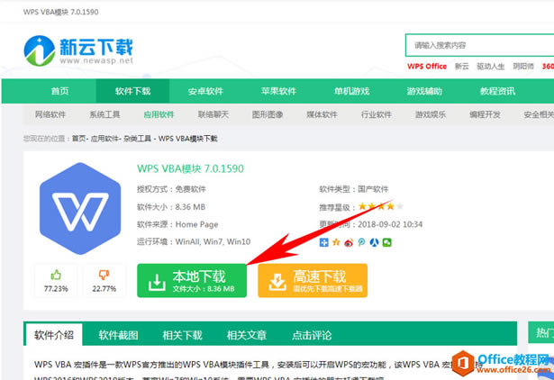Click the green title WPS VBA模块 7.0.1590
This screenshot has height=380, width=554.
(190, 168)
